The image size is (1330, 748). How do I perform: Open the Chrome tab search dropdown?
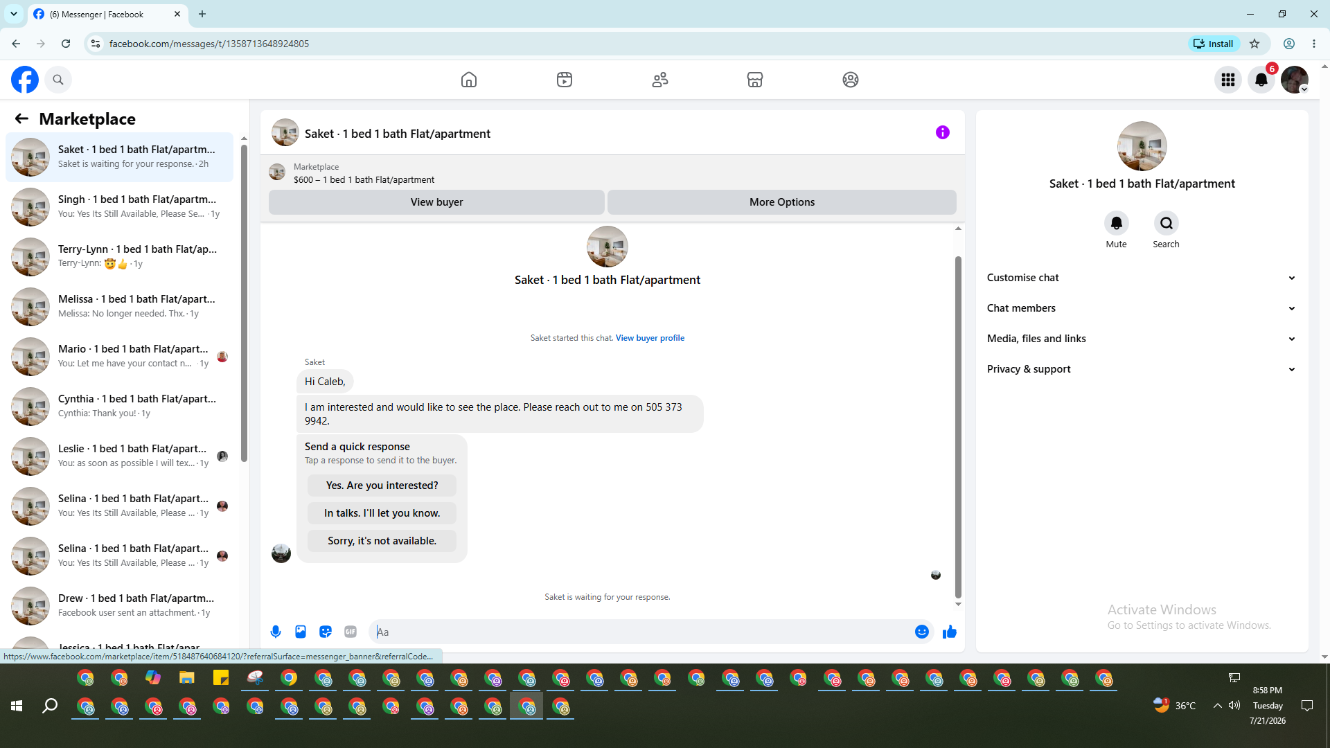click(14, 14)
